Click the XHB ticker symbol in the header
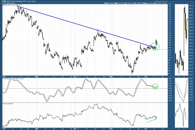Screen dimensions: 195x130 tap(4, 1)
